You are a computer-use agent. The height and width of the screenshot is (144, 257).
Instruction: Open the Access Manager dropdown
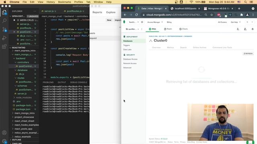(155, 22)
